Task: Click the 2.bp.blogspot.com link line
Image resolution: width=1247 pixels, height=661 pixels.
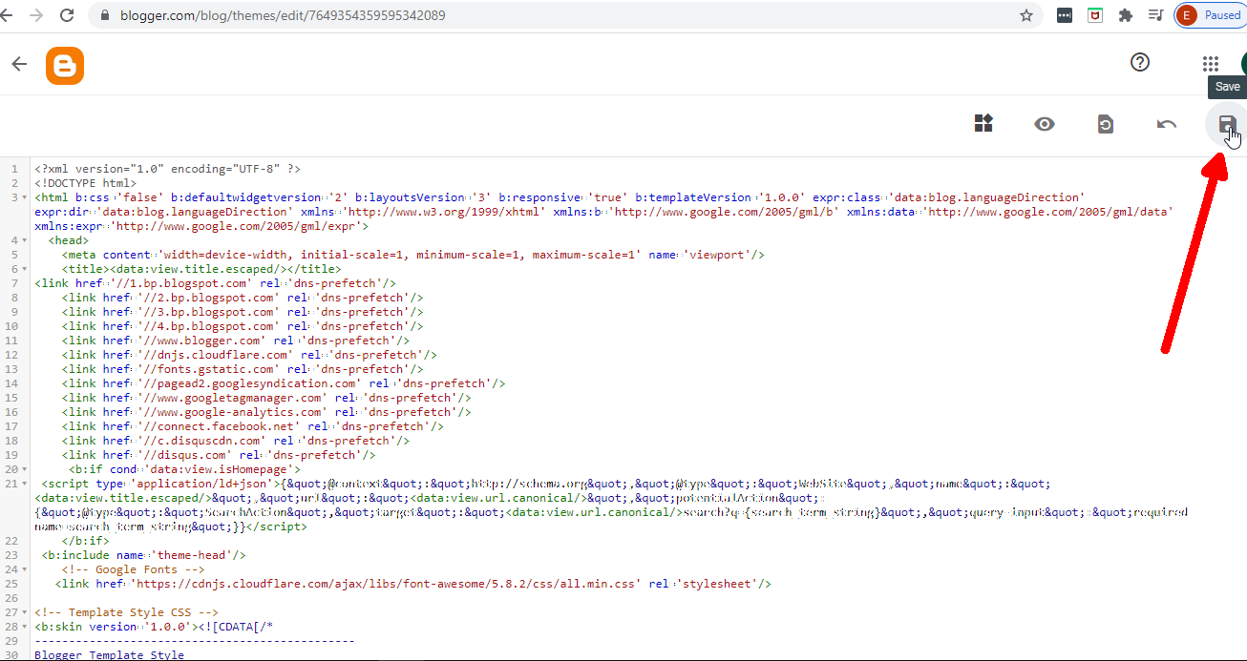Action: (243, 298)
